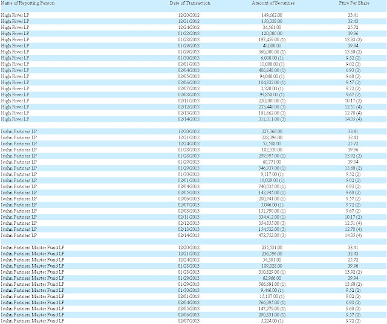Click date 02/14/2013 in the 311,011.00 row
This screenshot has width=387, height=324.
pos(189,119)
